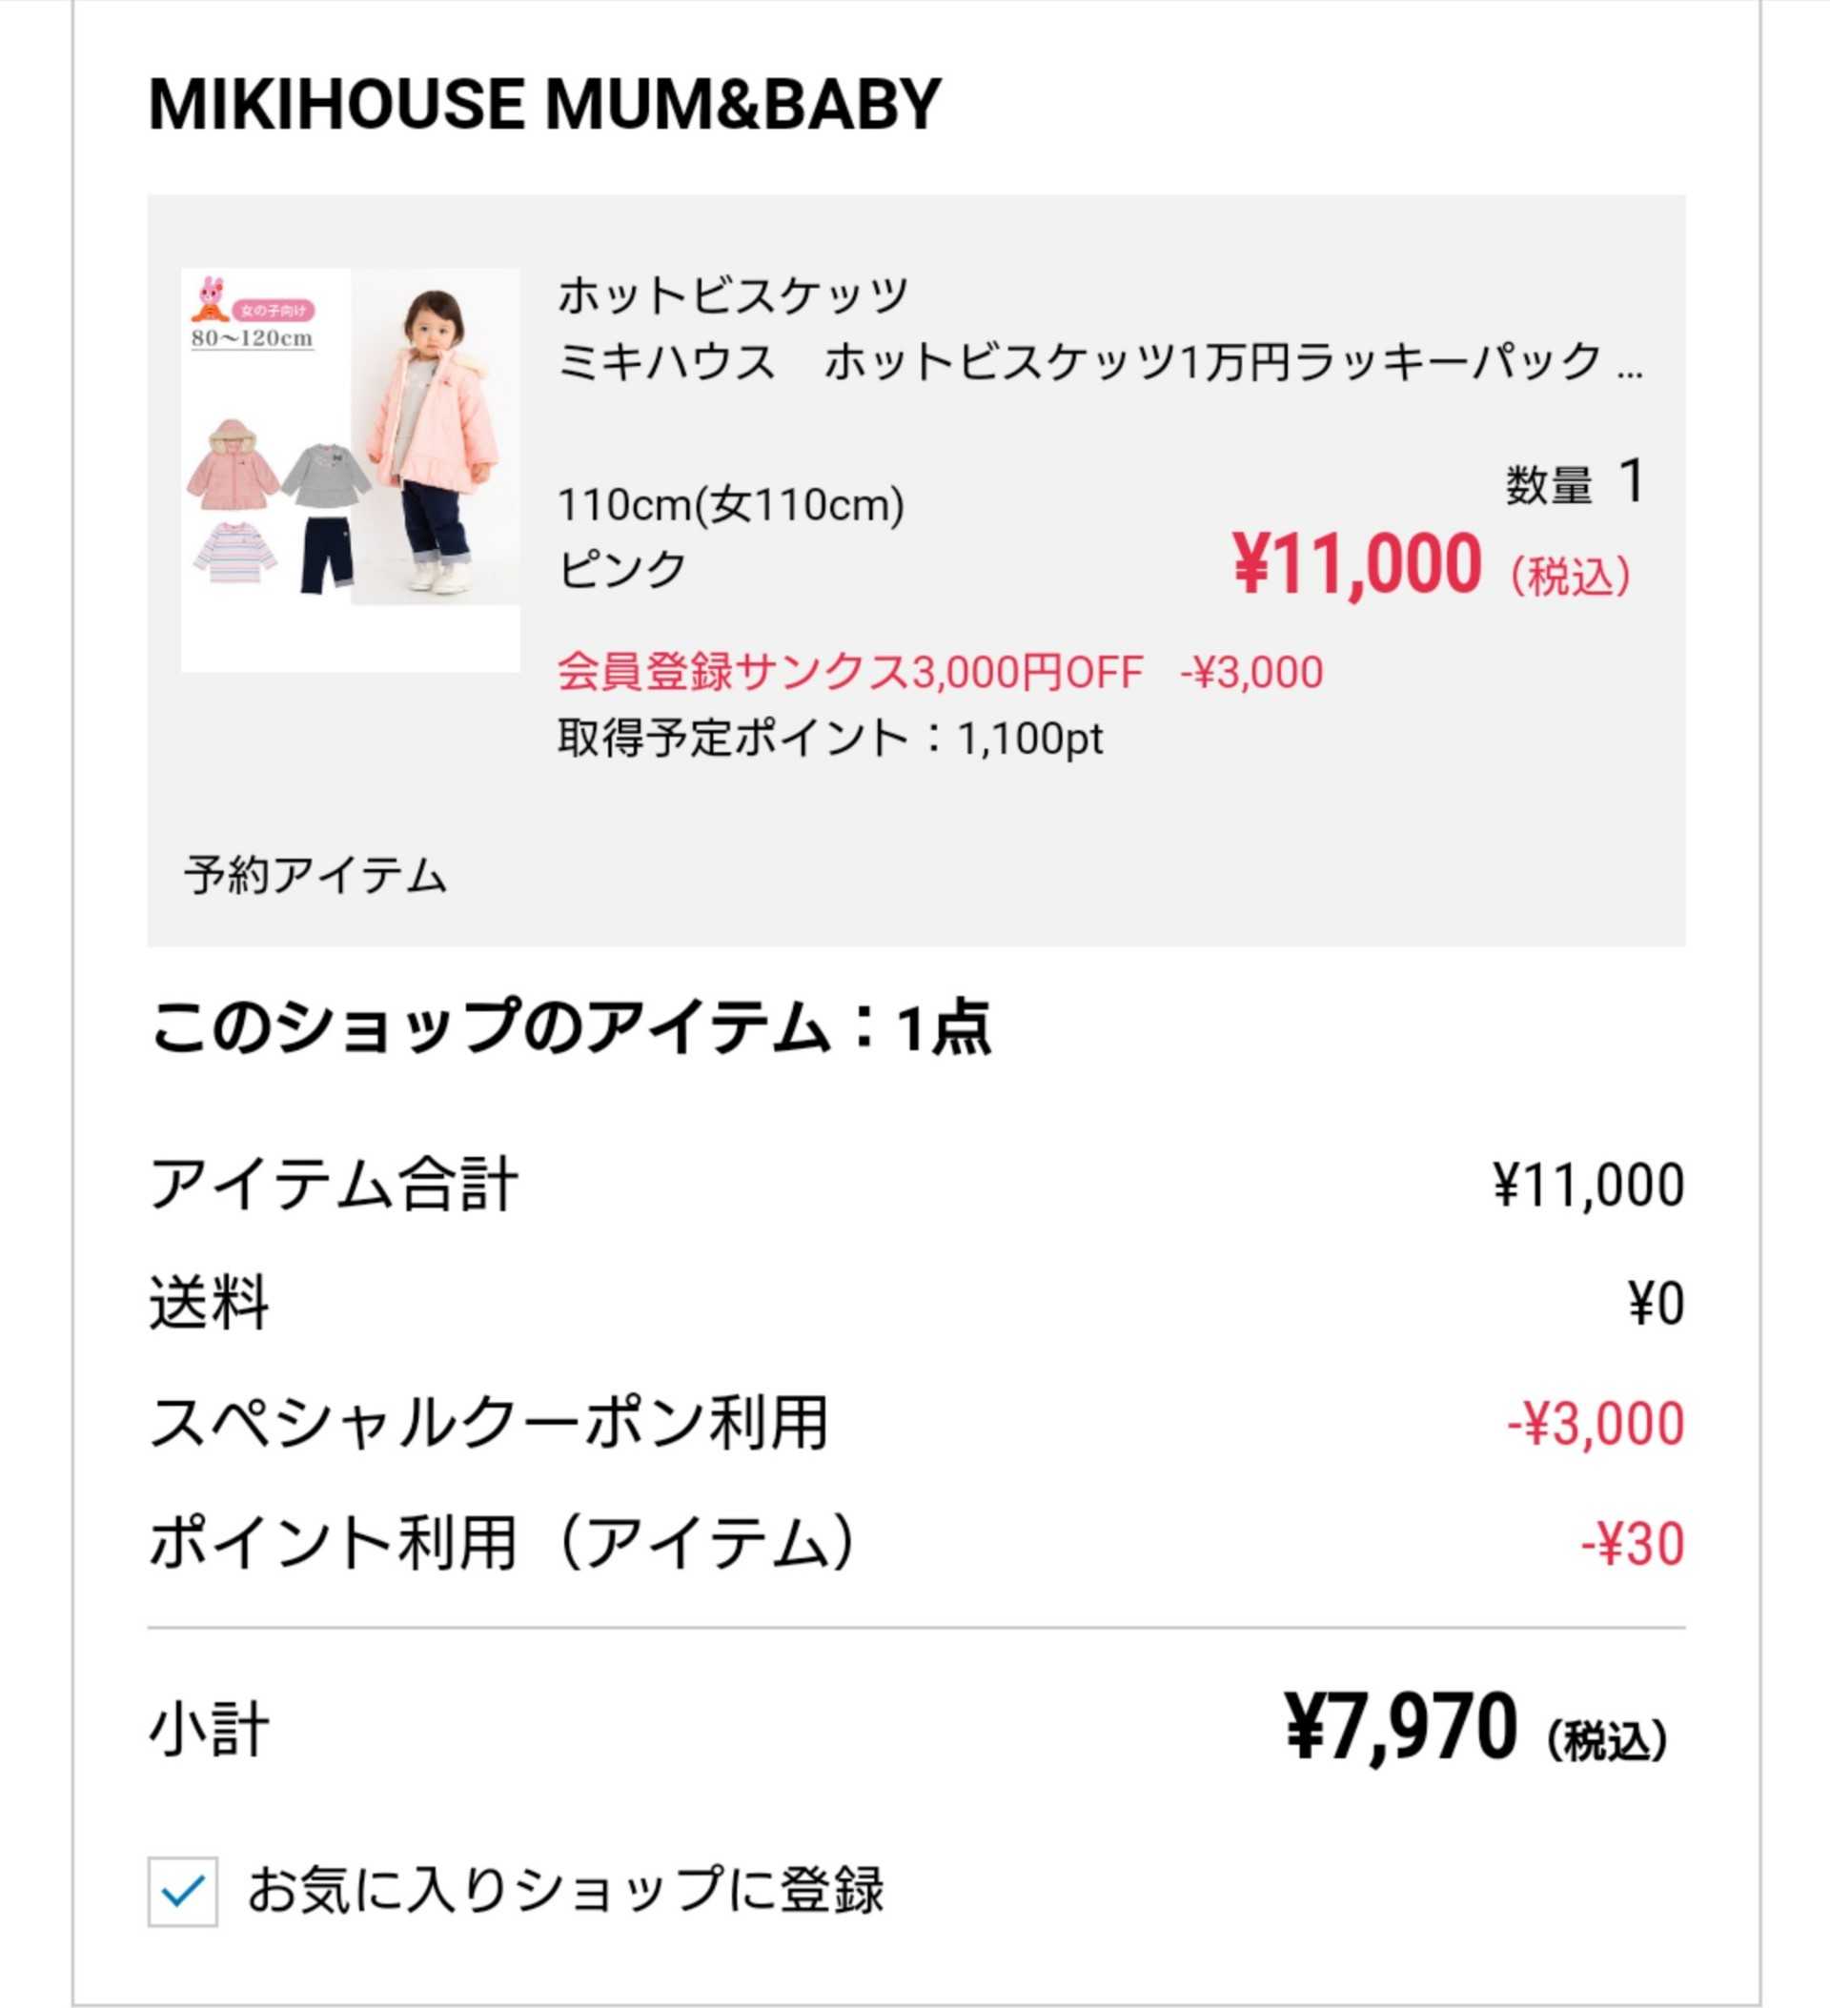This screenshot has height=2008, width=1830.
Task: Click the 110cm(女110cm) size text
Action: coord(730,505)
